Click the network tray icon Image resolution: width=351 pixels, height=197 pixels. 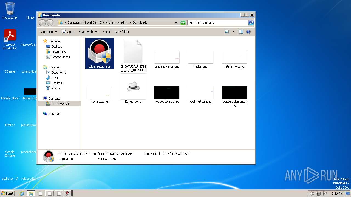[318, 193]
